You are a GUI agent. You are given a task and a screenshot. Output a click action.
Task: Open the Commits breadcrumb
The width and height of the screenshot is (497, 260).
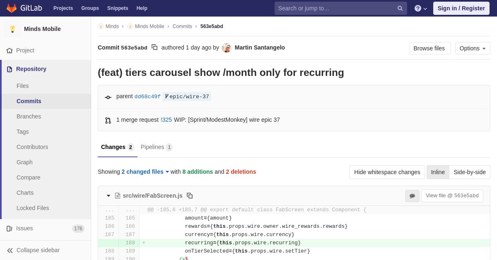[x=182, y=26]
